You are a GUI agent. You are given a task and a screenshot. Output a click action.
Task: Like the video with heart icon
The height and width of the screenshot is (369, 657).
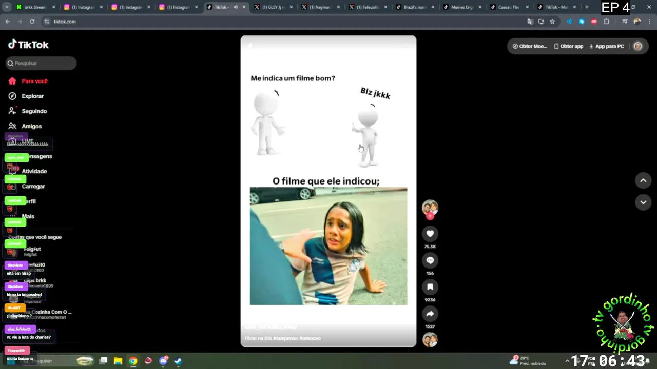[x=430, y=234]
